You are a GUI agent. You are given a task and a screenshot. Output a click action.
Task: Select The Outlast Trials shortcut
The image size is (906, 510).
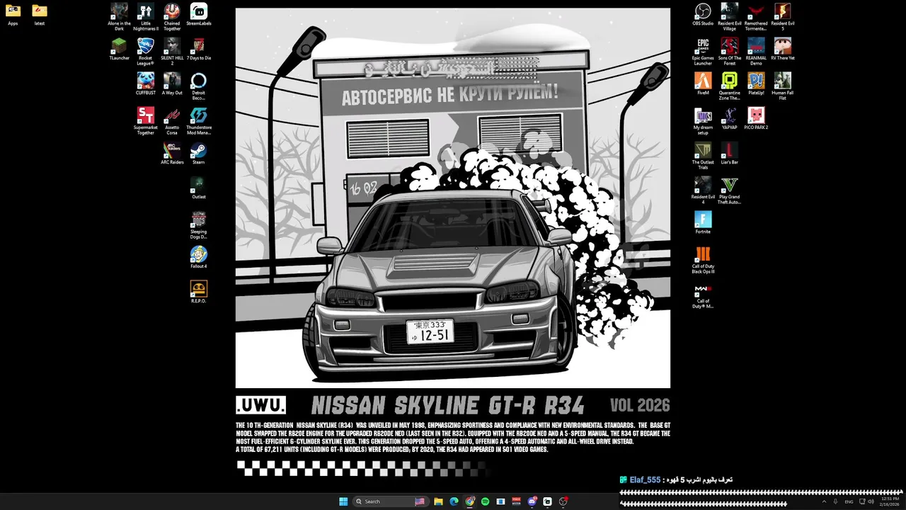click(x=703, y=155)
